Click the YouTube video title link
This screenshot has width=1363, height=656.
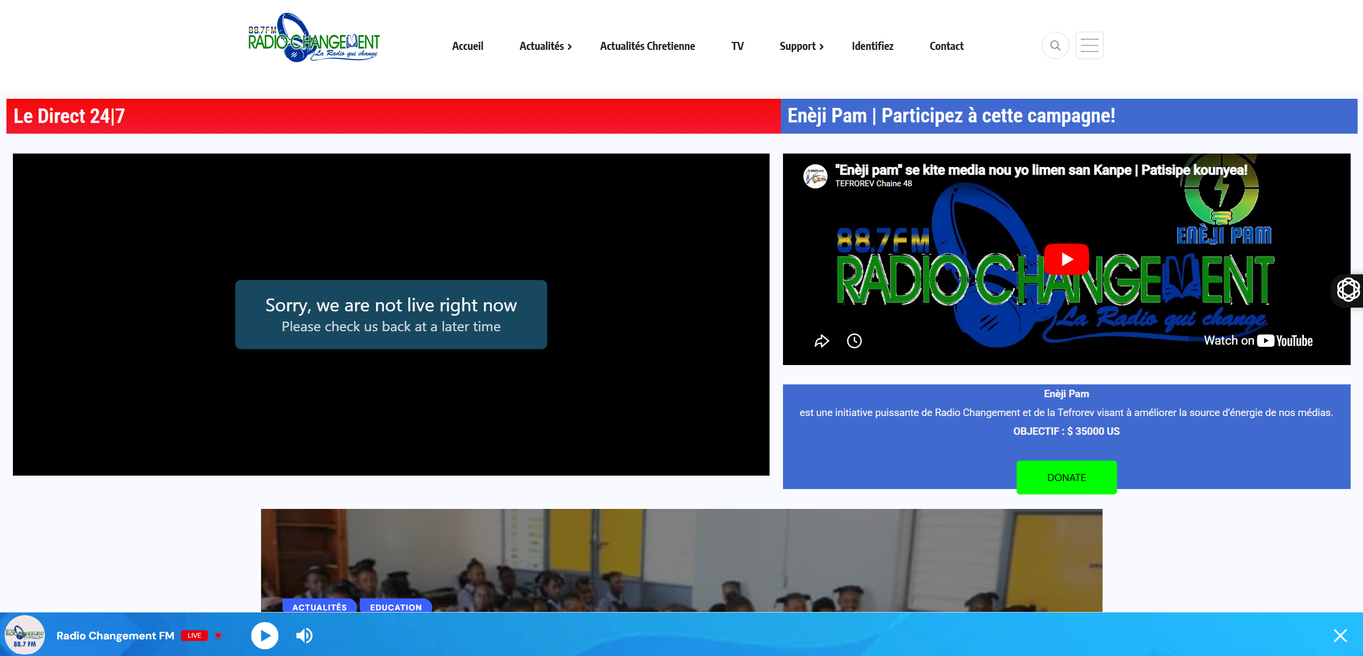tap(1041, 170)
